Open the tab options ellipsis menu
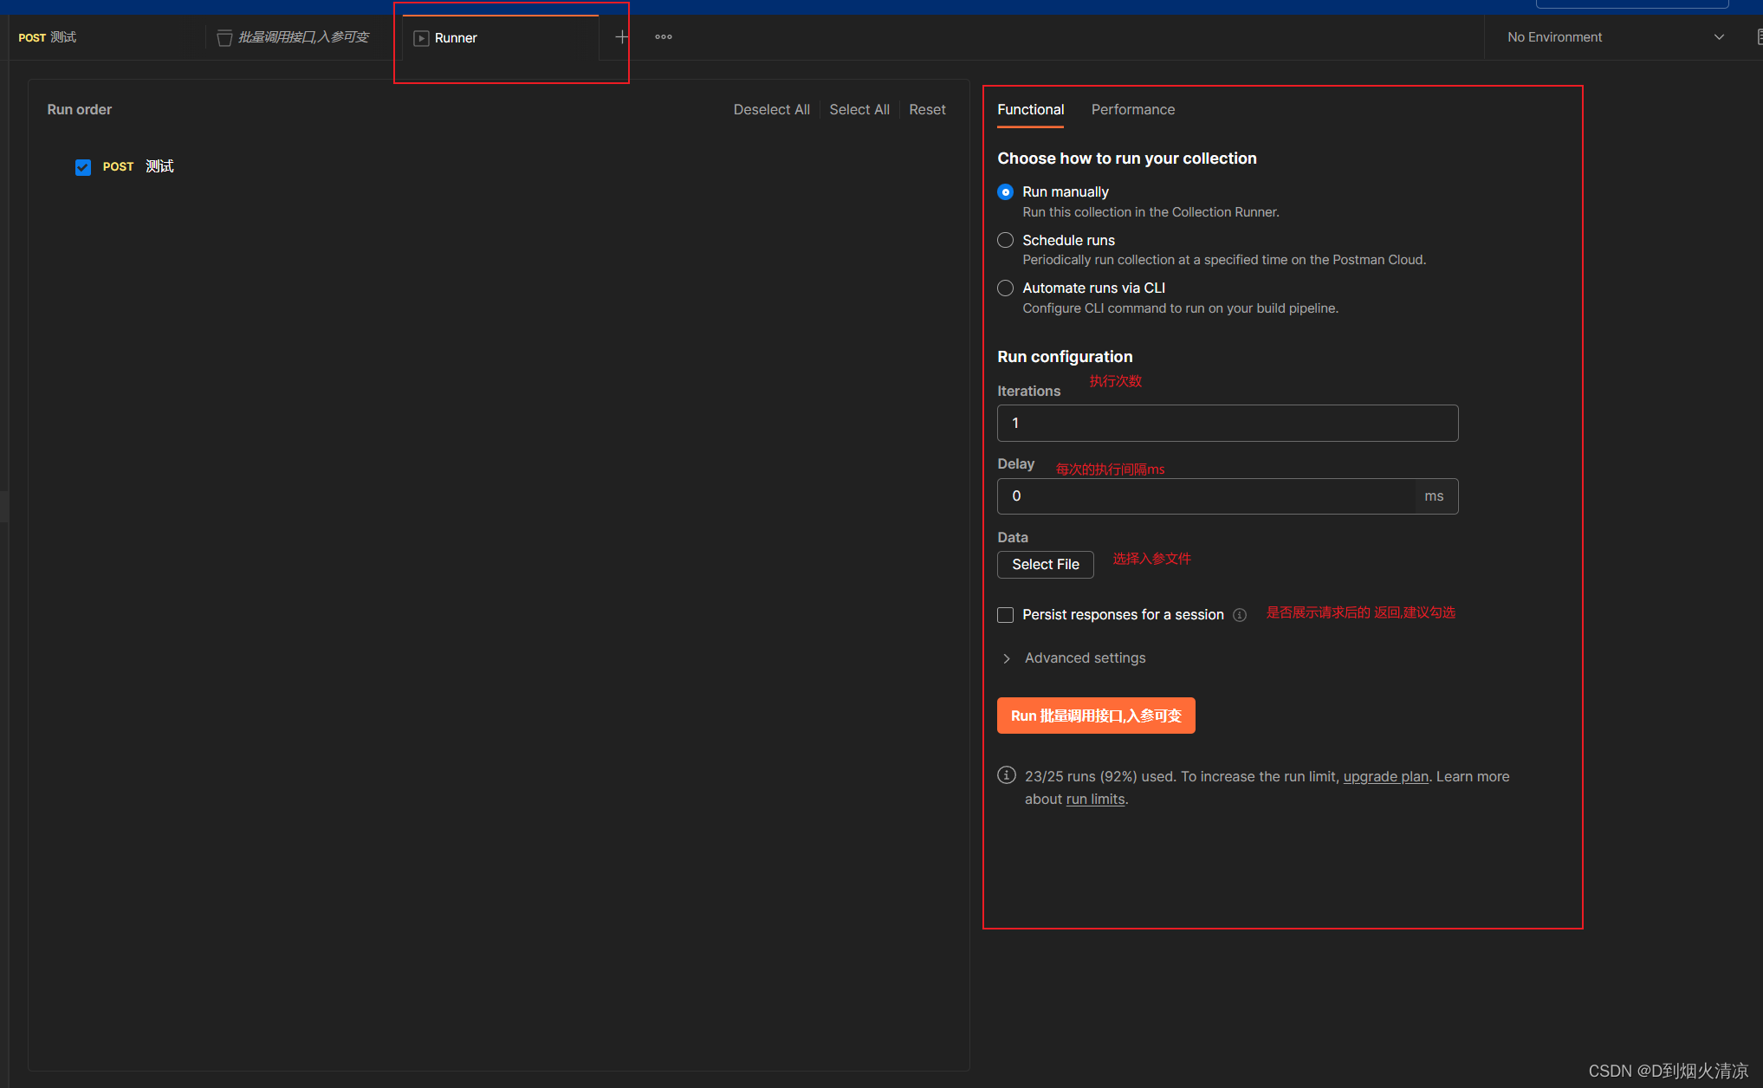 tap(664, 37)
